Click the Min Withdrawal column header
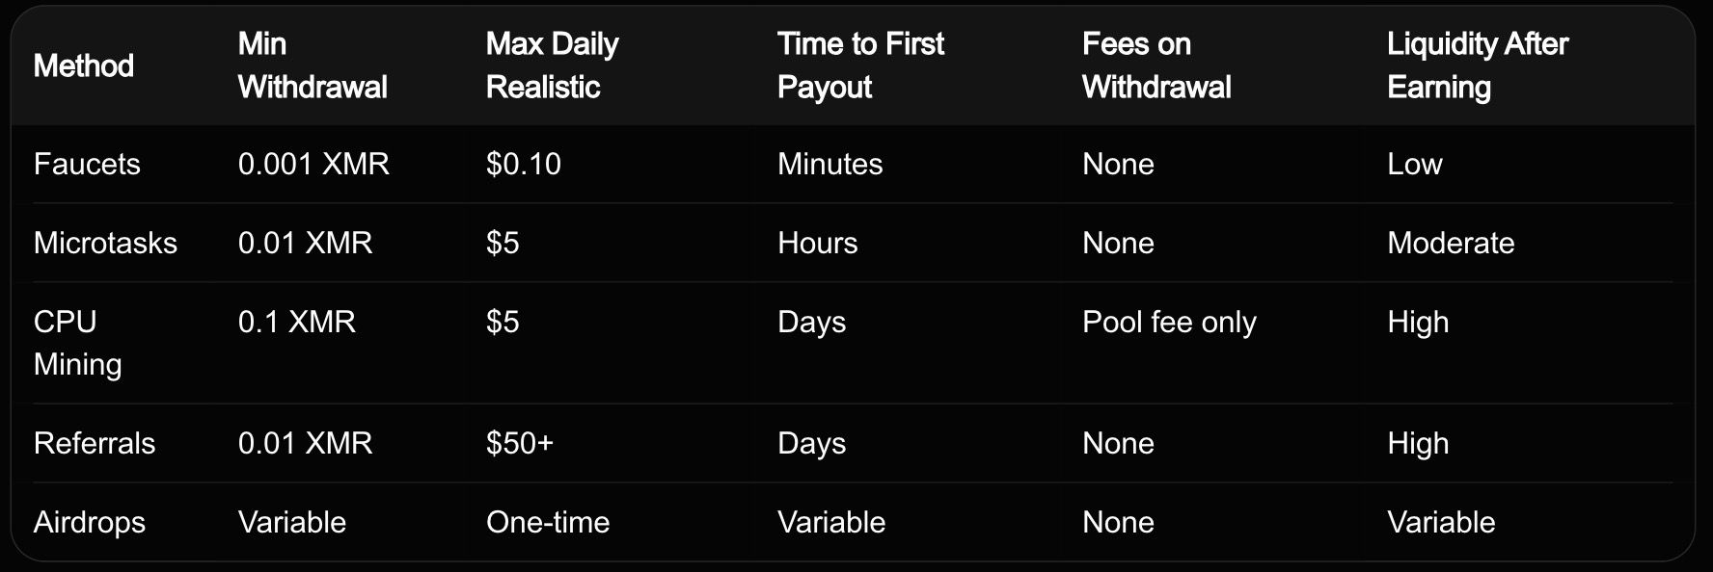1713x572 pixels. tap(313, 65)
